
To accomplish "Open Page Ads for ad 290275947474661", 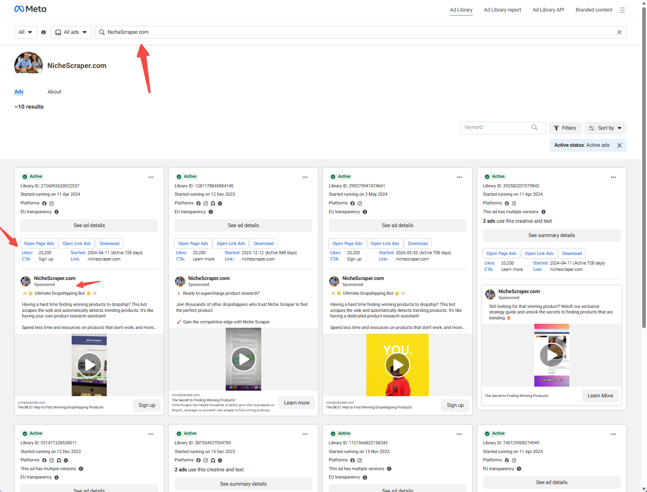I will point(348,243).
